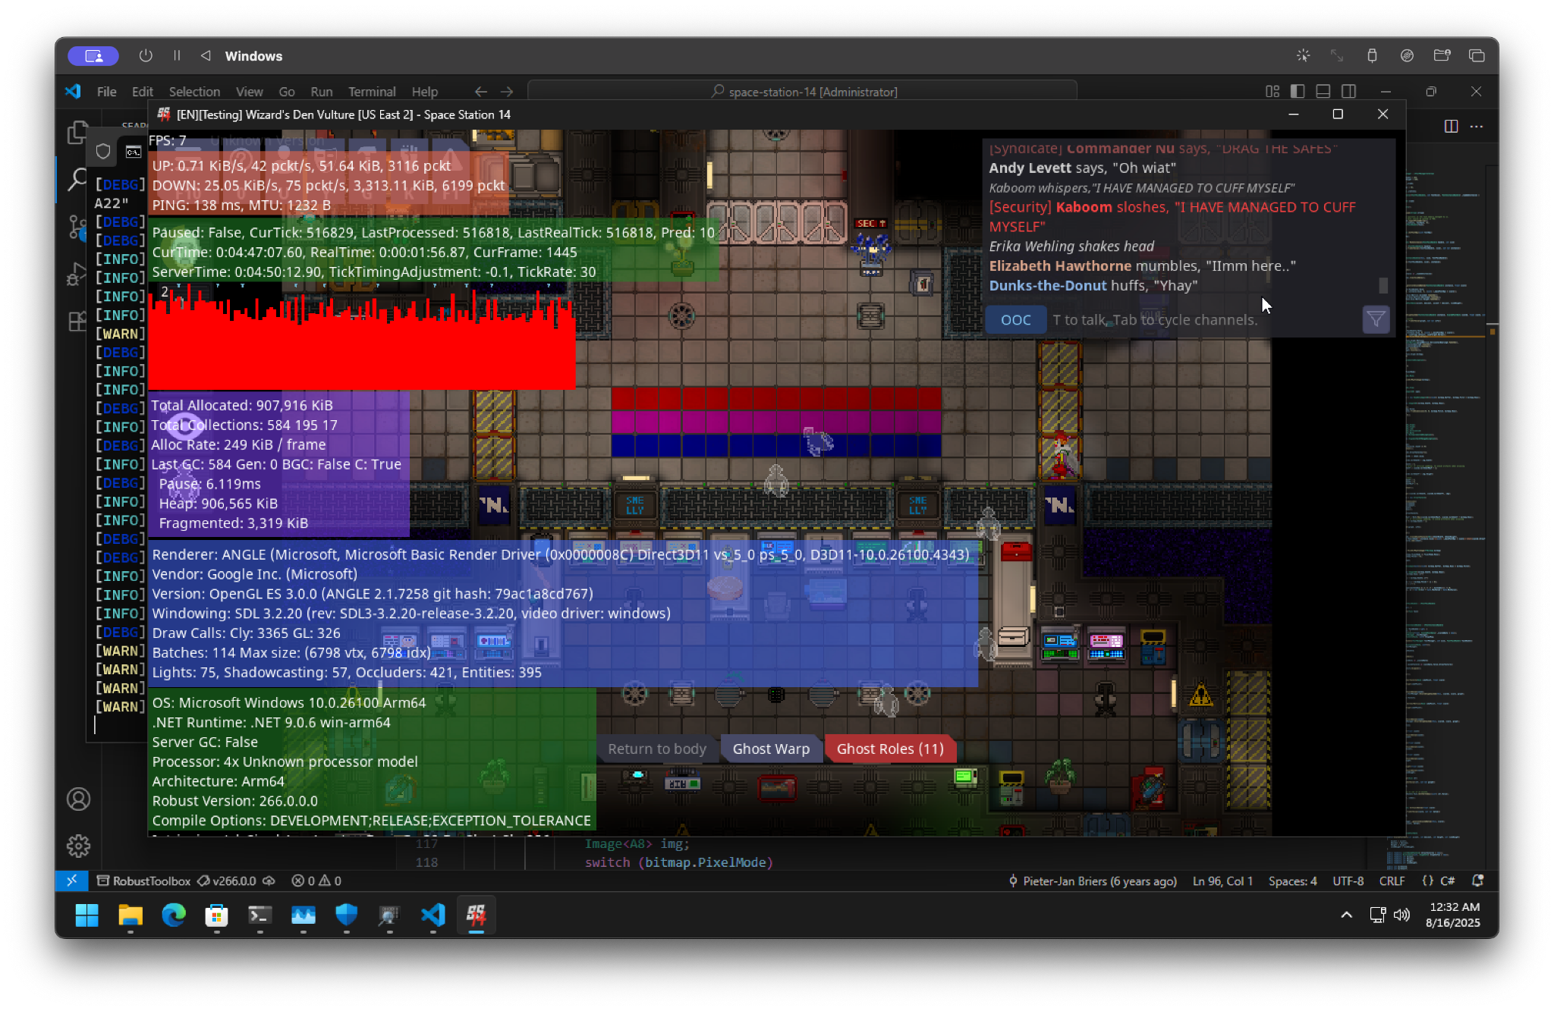Click the Ghost Roles (11) button
The image size is (1554, 1011).
tap(889, 749)
